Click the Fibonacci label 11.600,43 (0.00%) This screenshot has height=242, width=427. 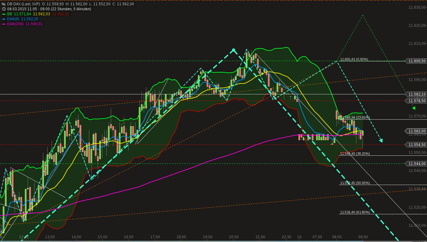(x=354, y=59)
